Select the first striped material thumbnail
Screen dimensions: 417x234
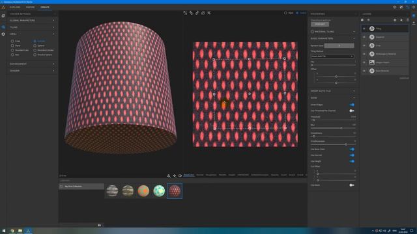pyautogui.click(x=112, y=190)
